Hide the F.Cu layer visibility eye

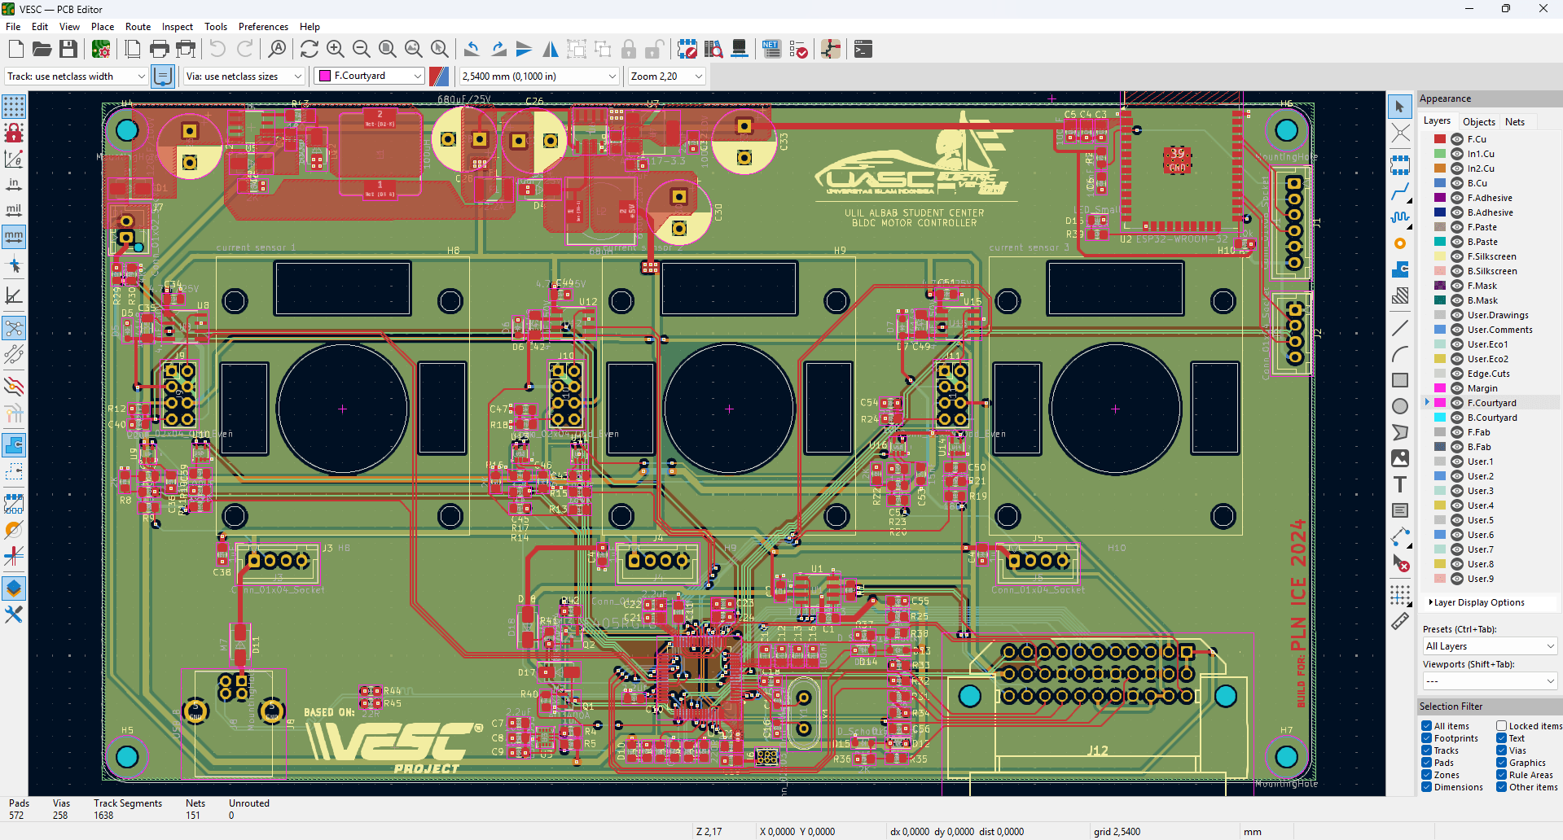1457,139
